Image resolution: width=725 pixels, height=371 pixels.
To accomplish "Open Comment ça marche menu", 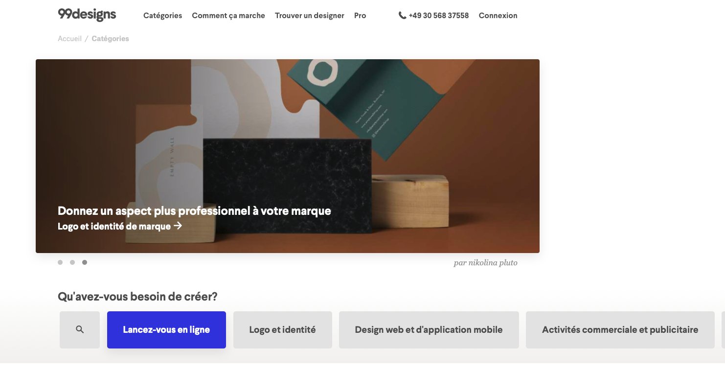I will (x=228, y=16).
